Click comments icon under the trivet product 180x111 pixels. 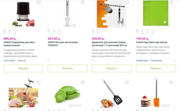click(x=148, y=31)
